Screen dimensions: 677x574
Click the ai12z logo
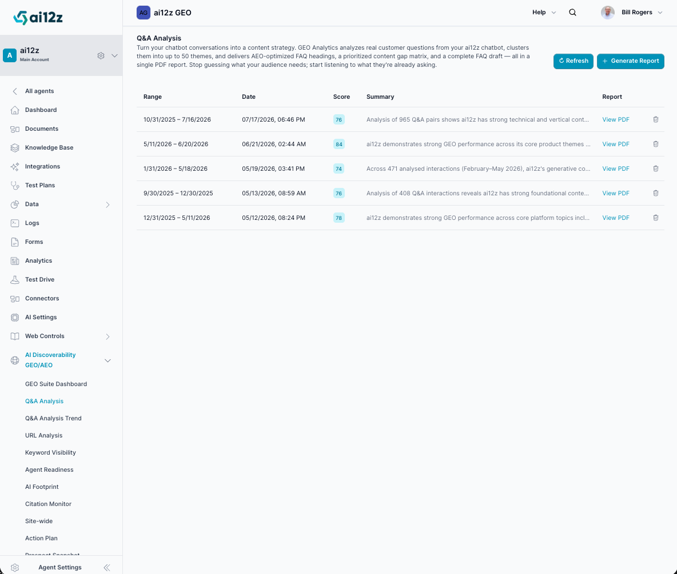click(38, 17)
